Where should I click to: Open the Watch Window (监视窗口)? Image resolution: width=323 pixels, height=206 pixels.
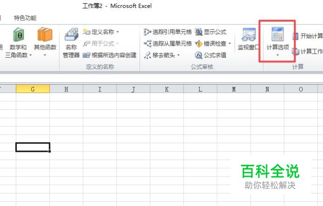click(248, 39)
